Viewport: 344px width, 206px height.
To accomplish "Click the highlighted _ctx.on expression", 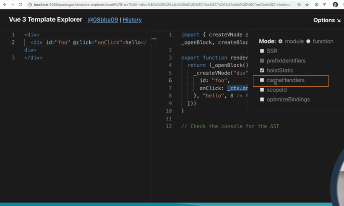I will 237,88.
